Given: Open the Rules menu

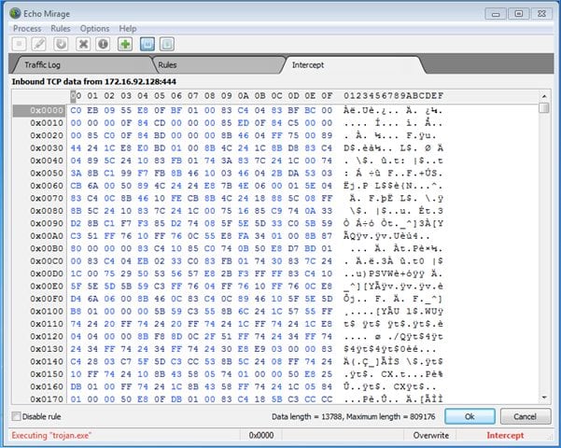Looking at the screenshot, I should coord(62,29).
